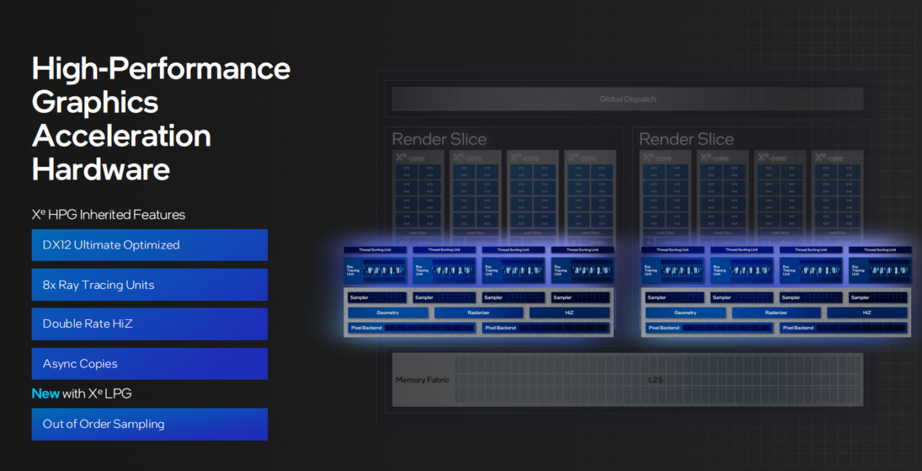The image size is (922, 471).
Task: Click the HiZ block in the right Render Slice
Action: (x=867, y=312)
